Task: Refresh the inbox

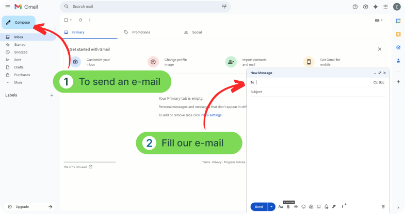Action: (x=80, y=20)
